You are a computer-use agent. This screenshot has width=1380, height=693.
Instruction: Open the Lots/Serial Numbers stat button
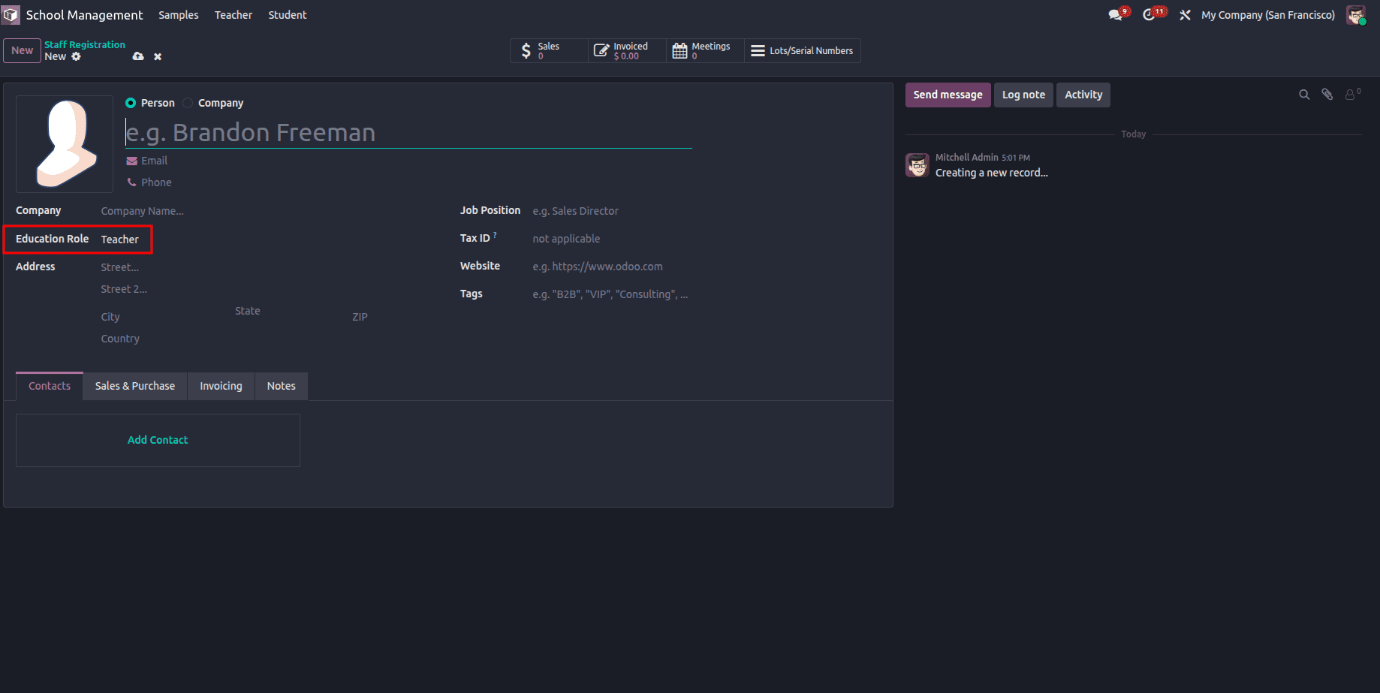point(803,50)
